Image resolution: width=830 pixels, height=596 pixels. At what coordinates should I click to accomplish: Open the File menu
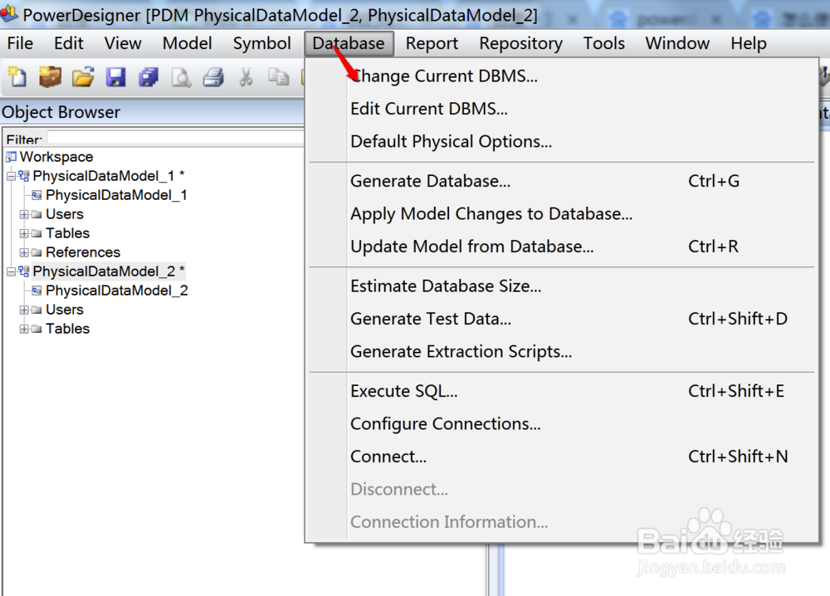(20, 43)
